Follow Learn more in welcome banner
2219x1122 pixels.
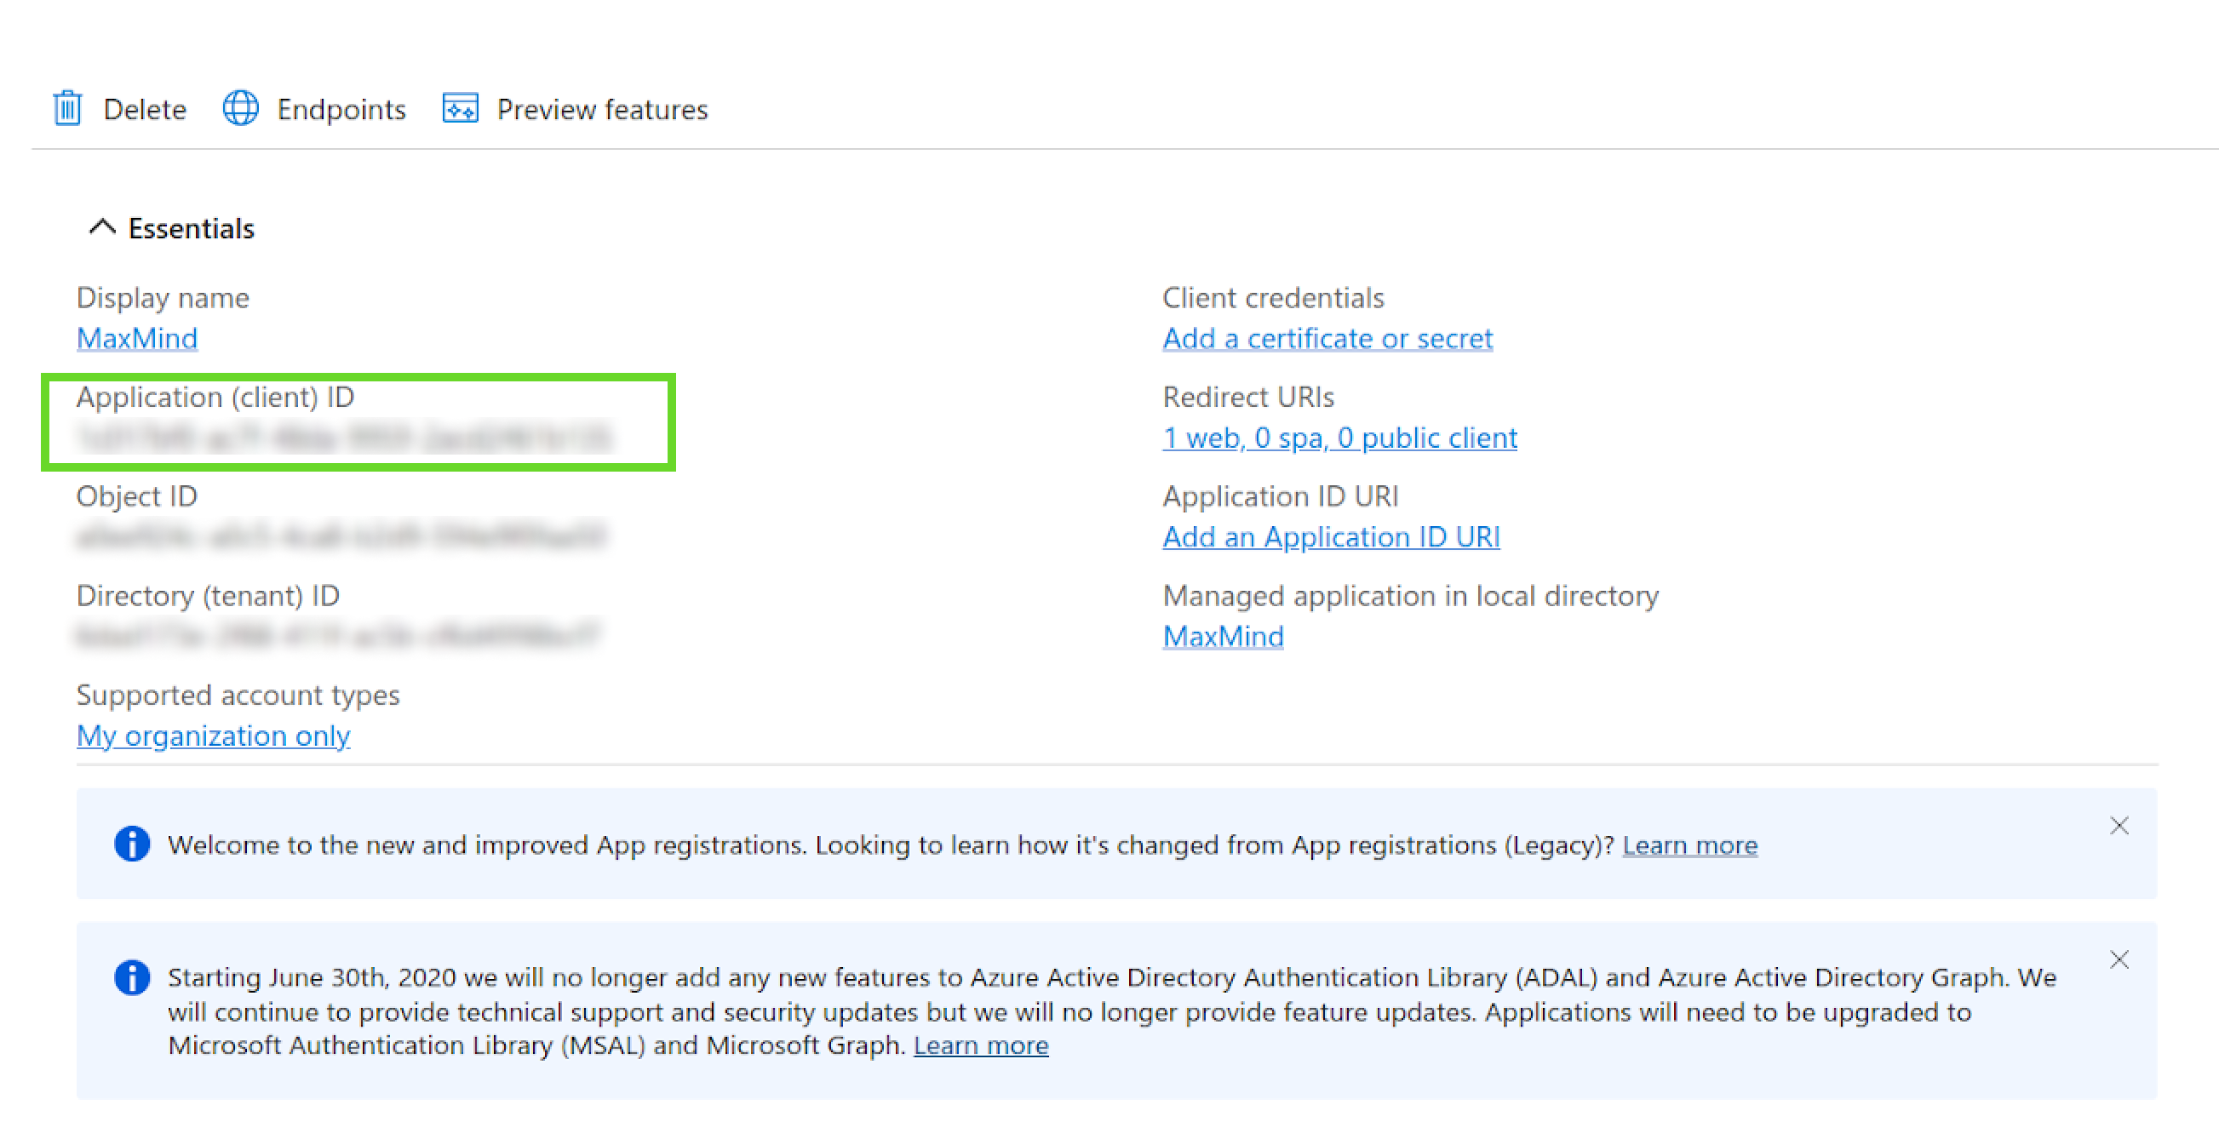coord(1689,844)
